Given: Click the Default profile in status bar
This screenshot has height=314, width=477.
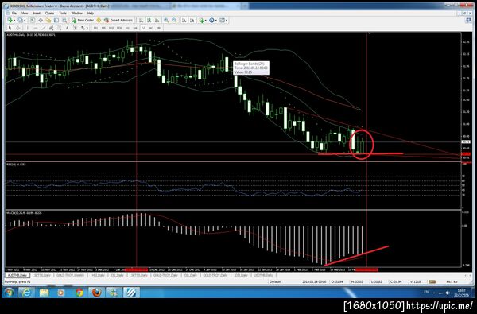Looking at the screenshot, I should tap(275, 281).
